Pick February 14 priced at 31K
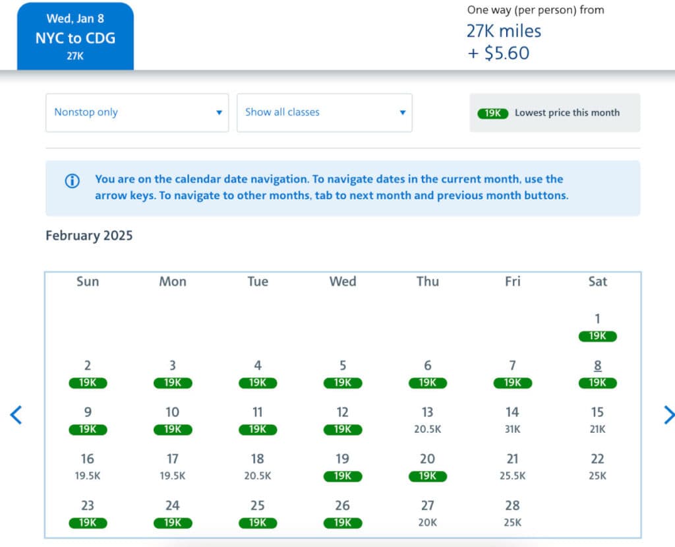The width and height of the screenshot is (675, 547). [x=512, y=420]
